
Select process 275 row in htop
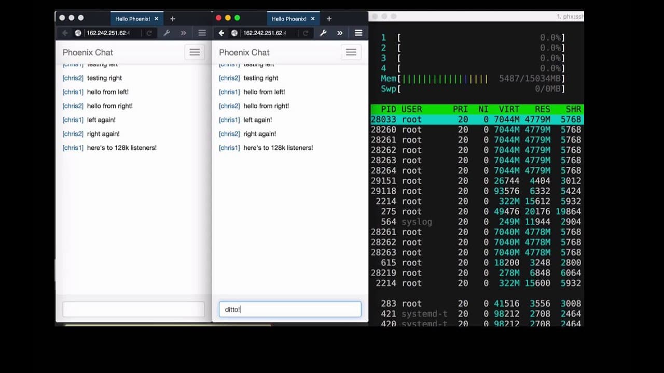click(x=477, y=211)
